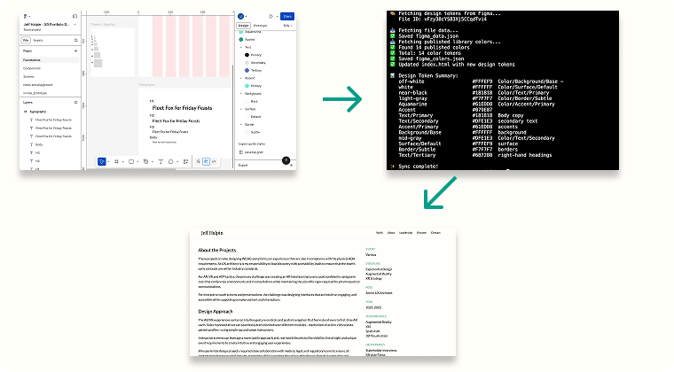Switch to the File tab
The image size is (674, 372).
(x=26, y=41)
